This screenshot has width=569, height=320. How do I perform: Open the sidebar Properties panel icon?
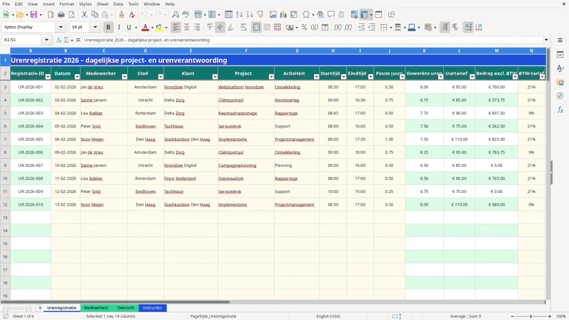click(560, 55)
